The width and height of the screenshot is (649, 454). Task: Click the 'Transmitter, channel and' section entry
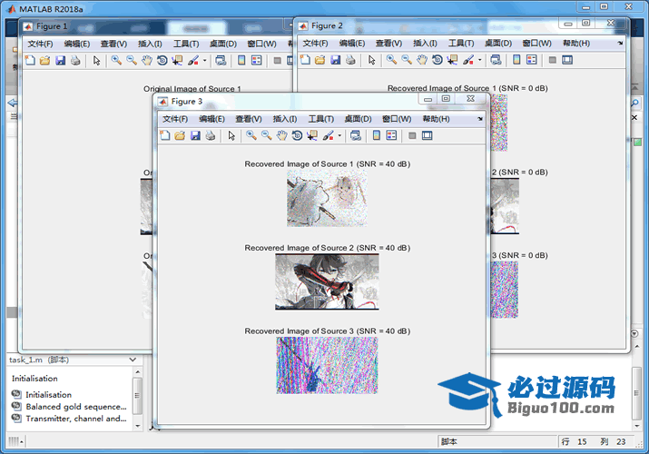coord(74,419)
